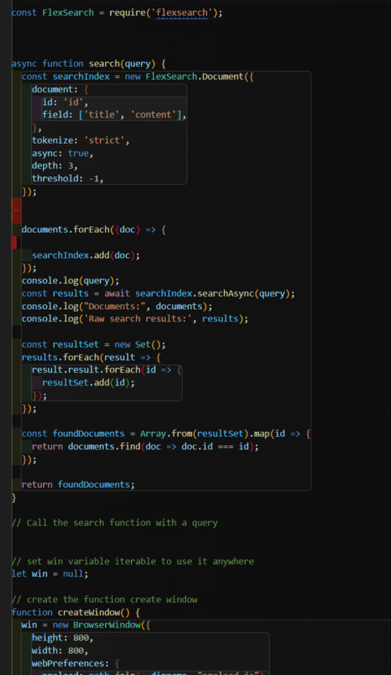The image size is (391, 675).
Task: Click 'doc.id === id' comparison
Action: click(215, 446)
